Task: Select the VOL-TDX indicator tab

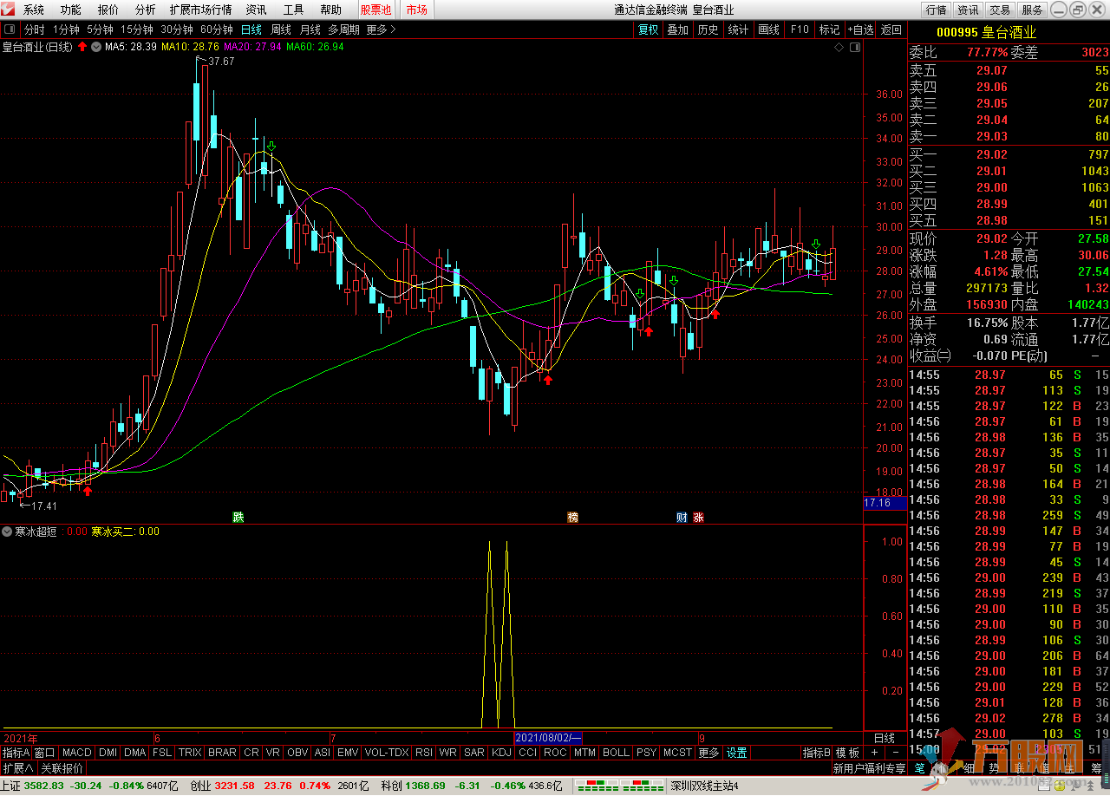Action: pos(386,753)
